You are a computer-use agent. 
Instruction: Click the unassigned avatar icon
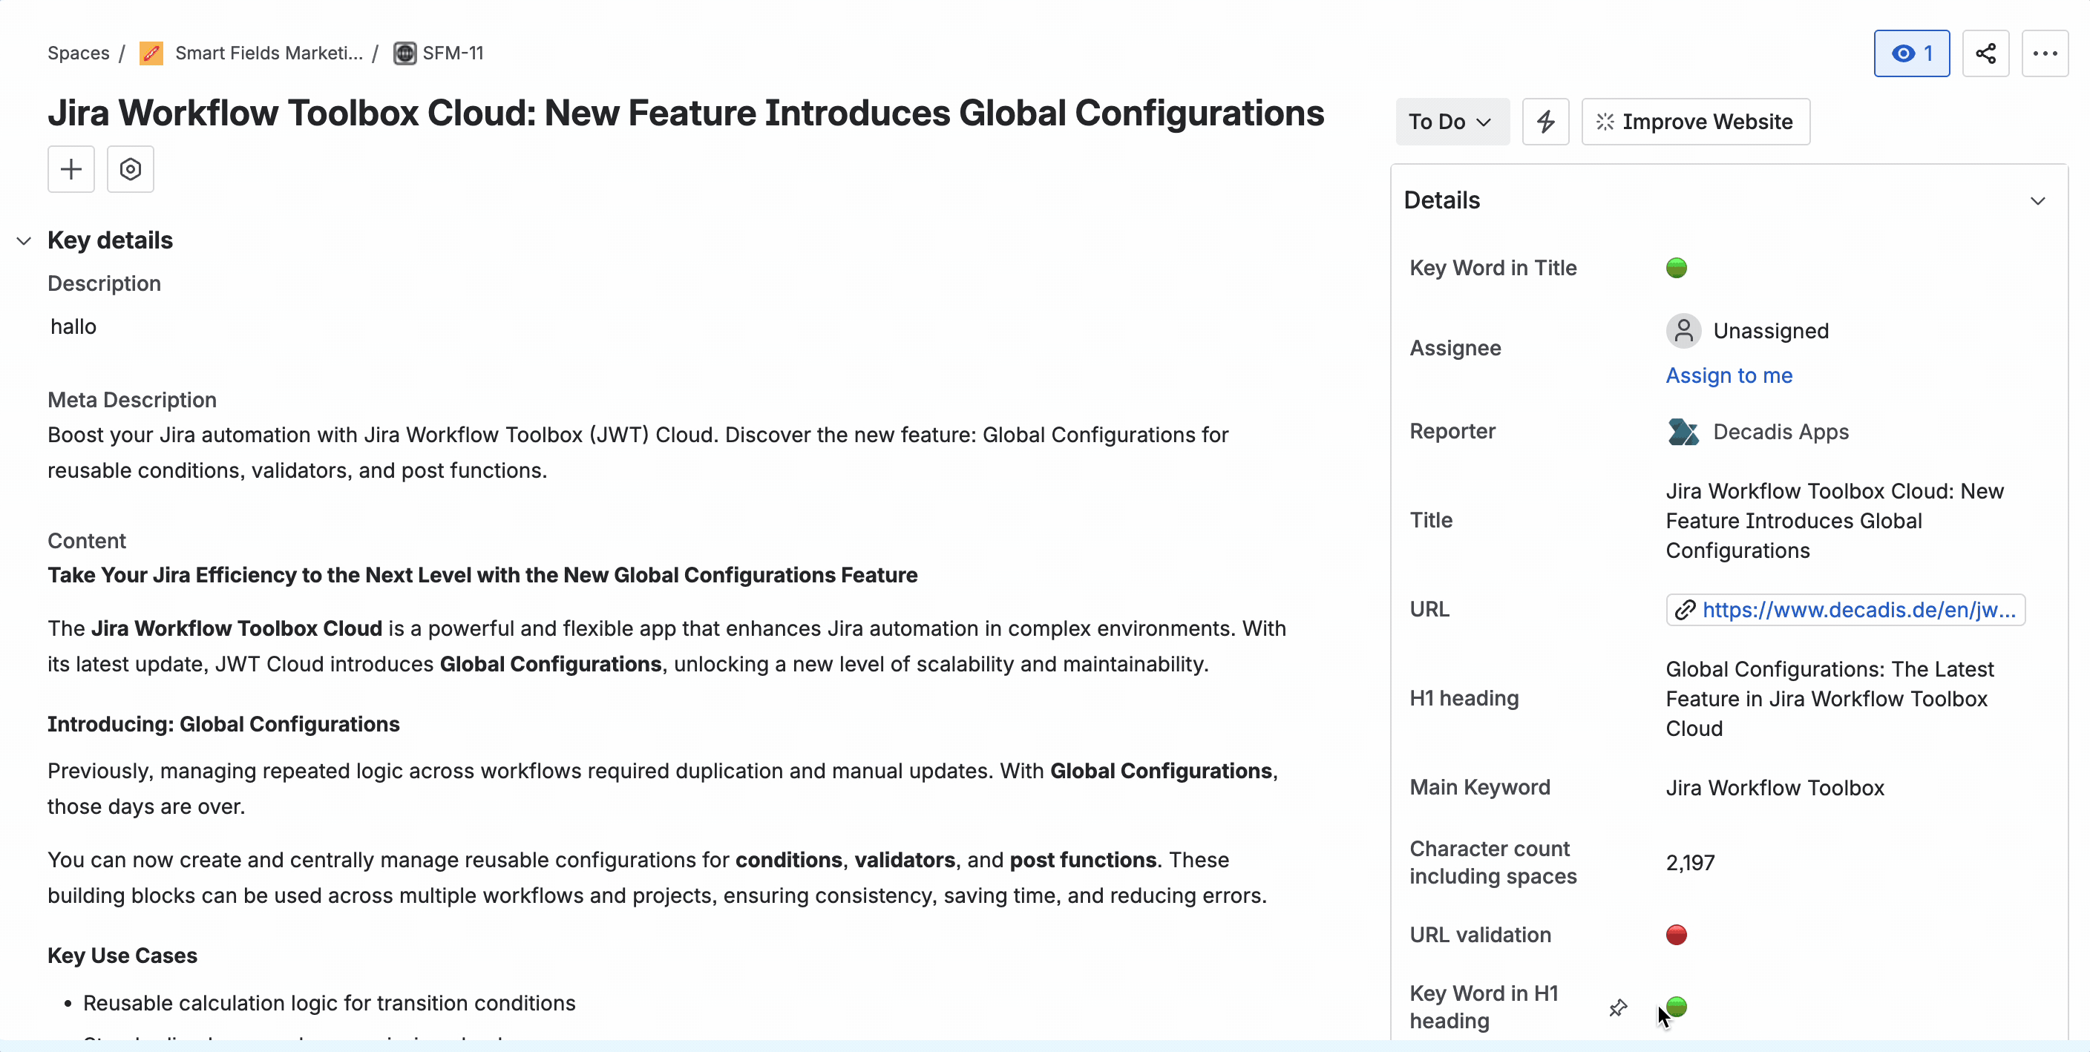(x=1683, y=331)
